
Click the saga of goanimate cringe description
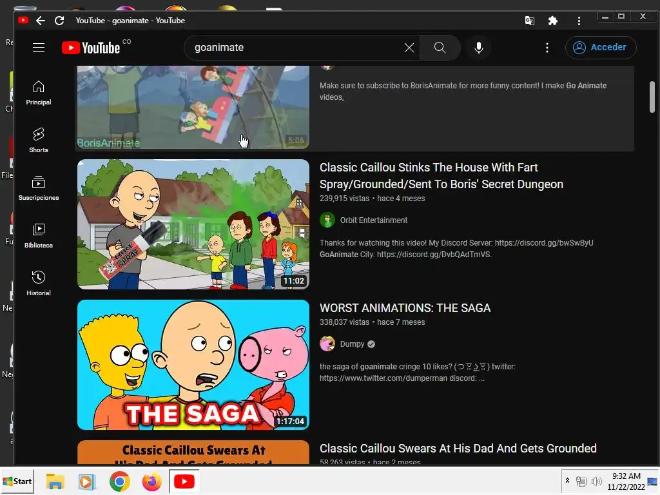(417, 373)
